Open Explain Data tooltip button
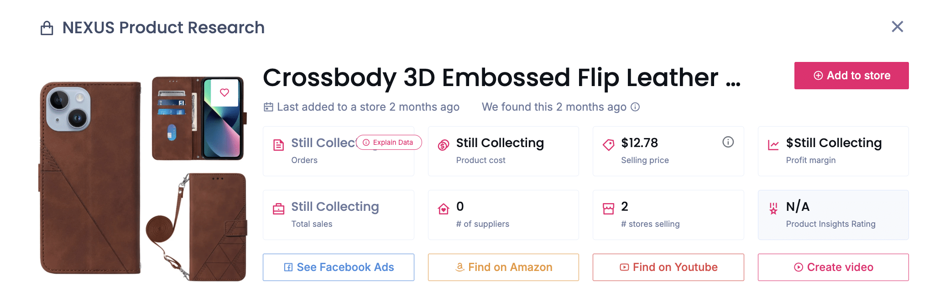This screenshot has height=286, width=950. [389, 143]
